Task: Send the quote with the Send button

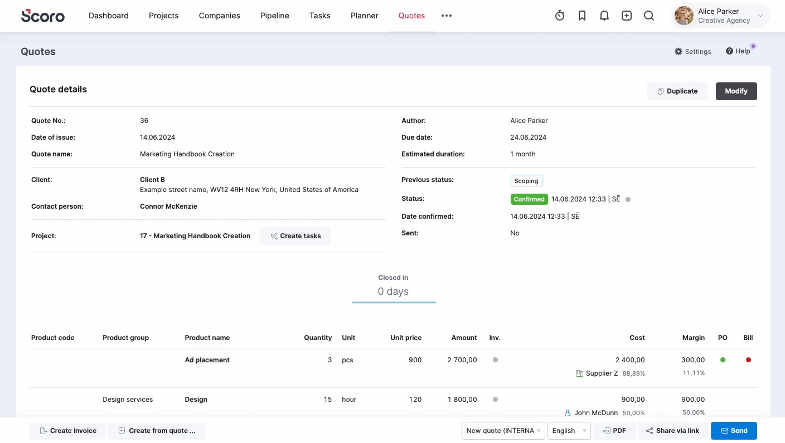Action: click(734, 431)
